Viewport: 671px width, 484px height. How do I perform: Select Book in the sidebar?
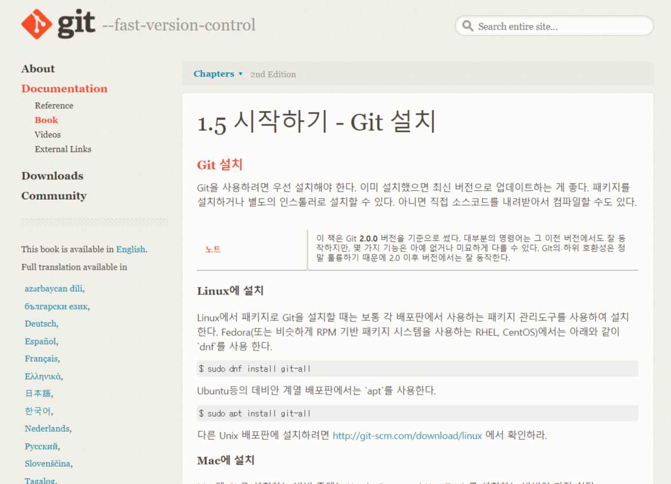(x=46, y=120)
